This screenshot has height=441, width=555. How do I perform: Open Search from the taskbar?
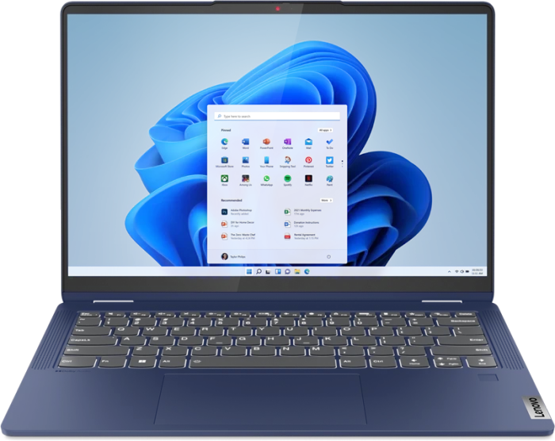click(258, 271)
